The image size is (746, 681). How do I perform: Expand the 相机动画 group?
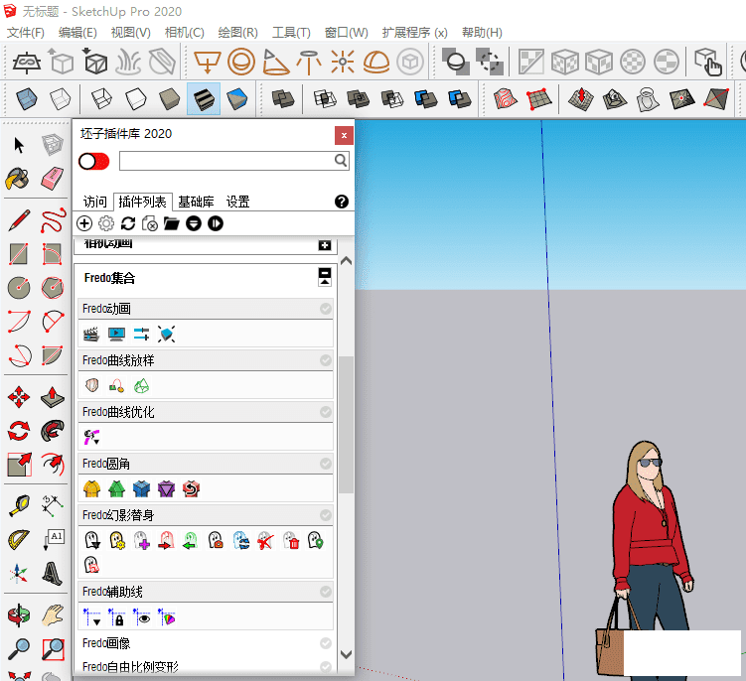pyautogui.click(x=325, y=245)
